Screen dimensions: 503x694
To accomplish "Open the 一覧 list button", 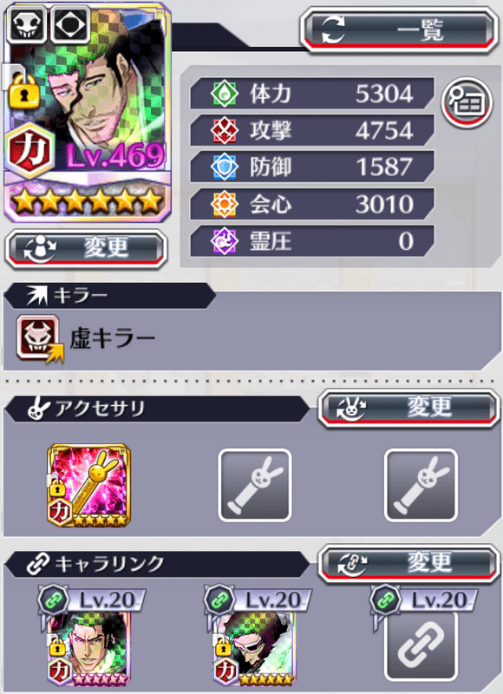I will coord(399,31).
